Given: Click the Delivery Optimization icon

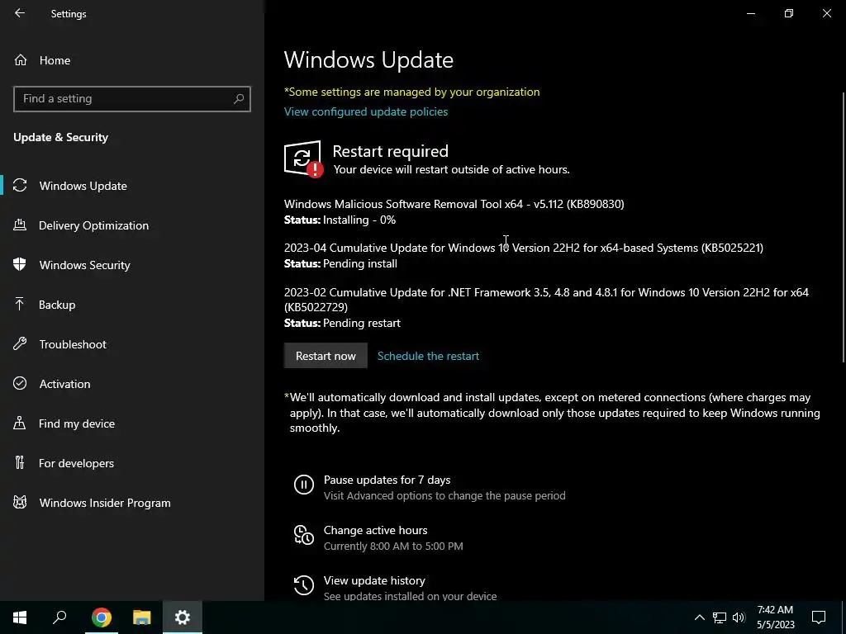Looking at the screenshot, I should 20,225.
